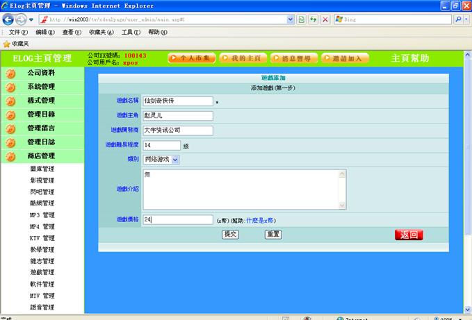Click the red stop loading icon

(x=325, y=19)
